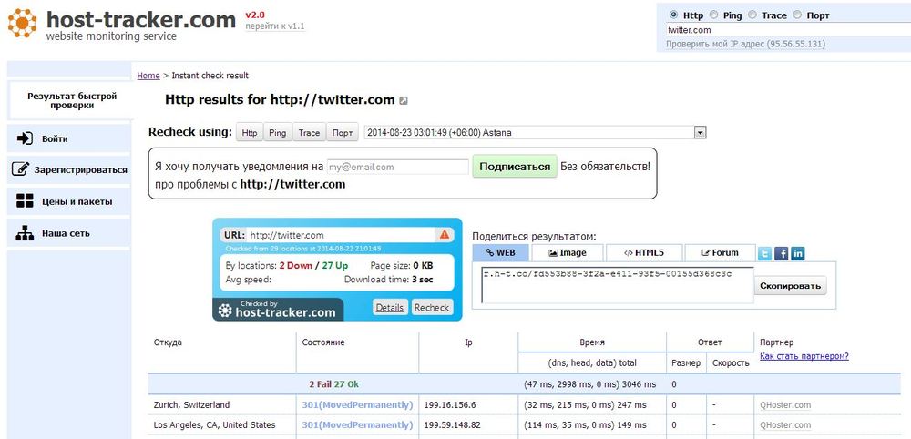Click the Время column header
Screen dimensions: 911x439
point(592,342)
